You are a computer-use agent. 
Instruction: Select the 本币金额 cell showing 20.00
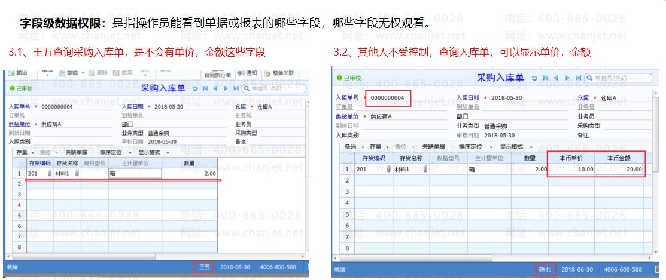point(619,170)
